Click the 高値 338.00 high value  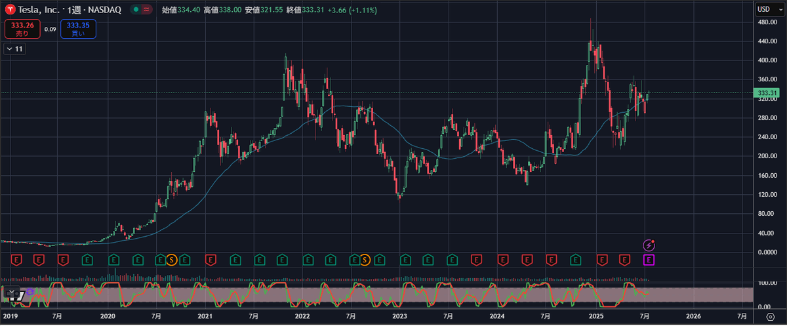[223, 9]
